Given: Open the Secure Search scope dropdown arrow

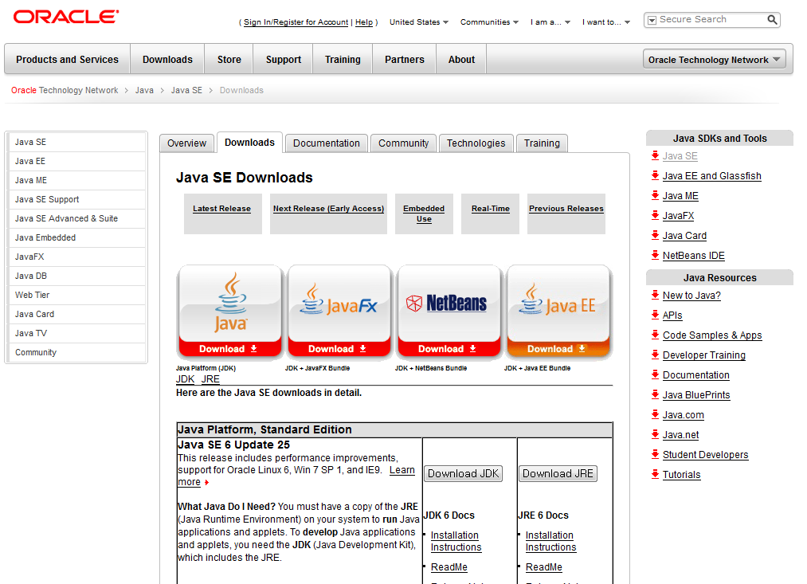Looking at the screenshot, I should (x=652, y=20).
